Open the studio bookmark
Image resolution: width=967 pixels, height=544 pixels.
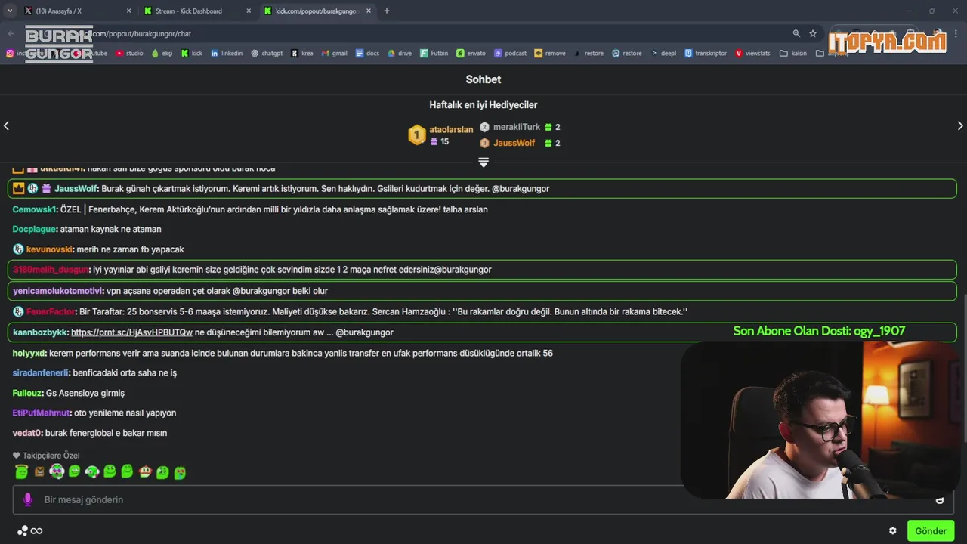pyautogui.click(x=129, y=54)
